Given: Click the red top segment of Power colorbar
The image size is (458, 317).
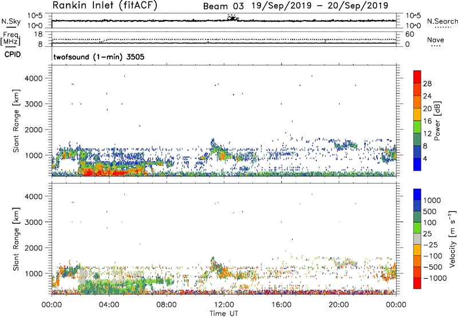Looking at the screenshot, I should pyautogui.click(x=417, y=77).
